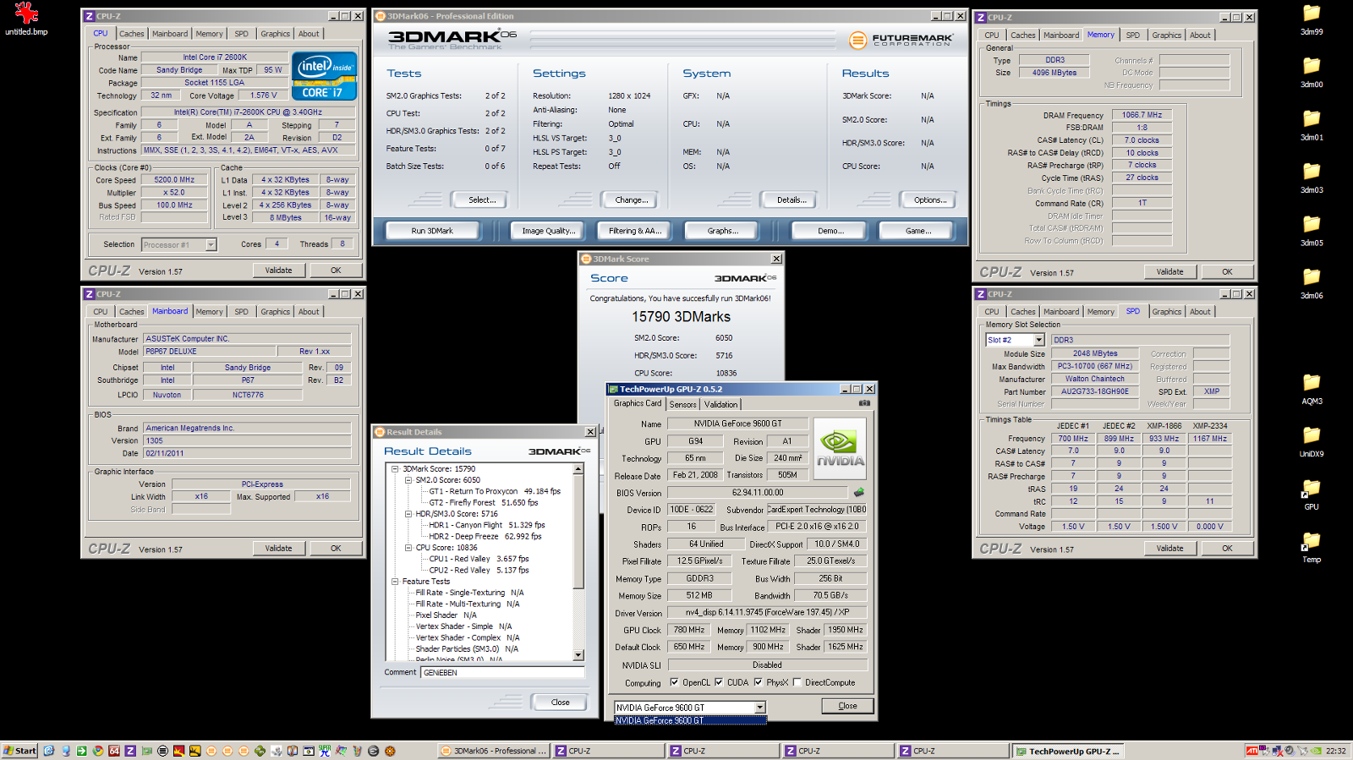Collapse the CPU Score 10836 node
1353x760 pixels.
point(408,547)
